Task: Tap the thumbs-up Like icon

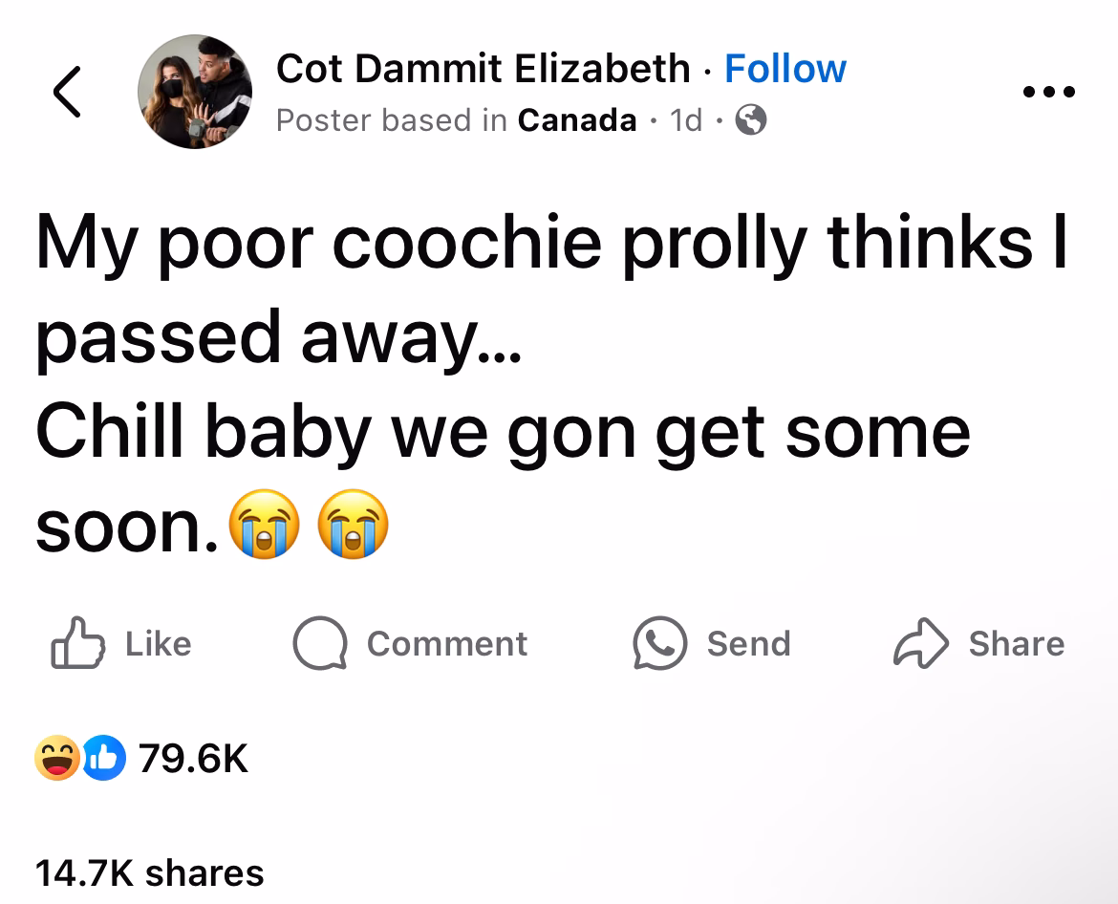Action: (76, 644)
